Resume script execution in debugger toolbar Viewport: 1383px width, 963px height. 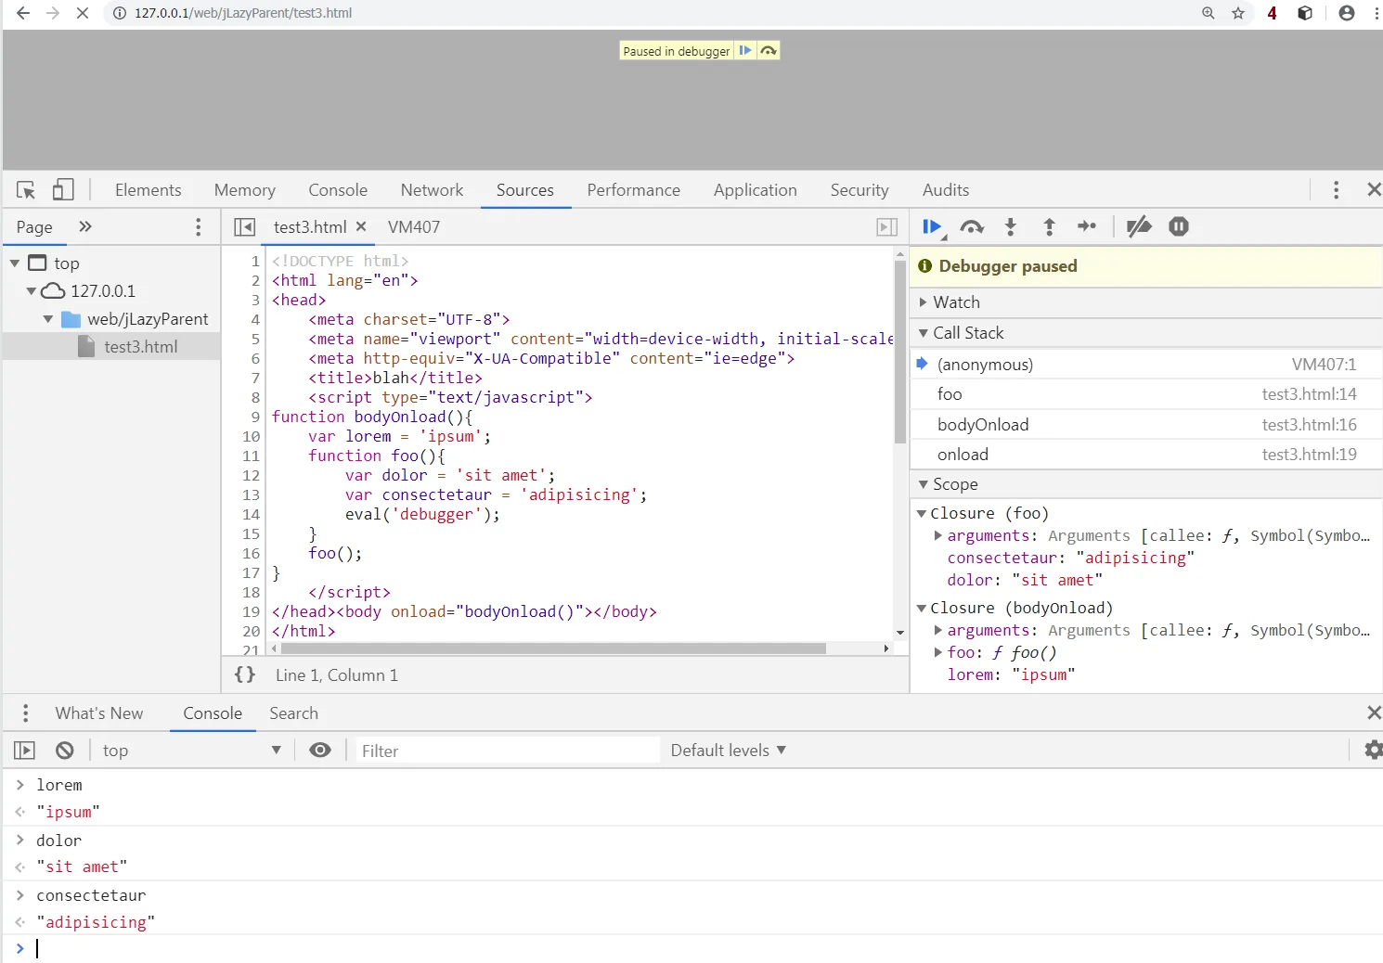pyautogui.click(x=932, y=227)
